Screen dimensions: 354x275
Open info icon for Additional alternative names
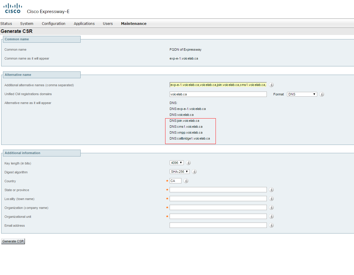tap(271, 85)
